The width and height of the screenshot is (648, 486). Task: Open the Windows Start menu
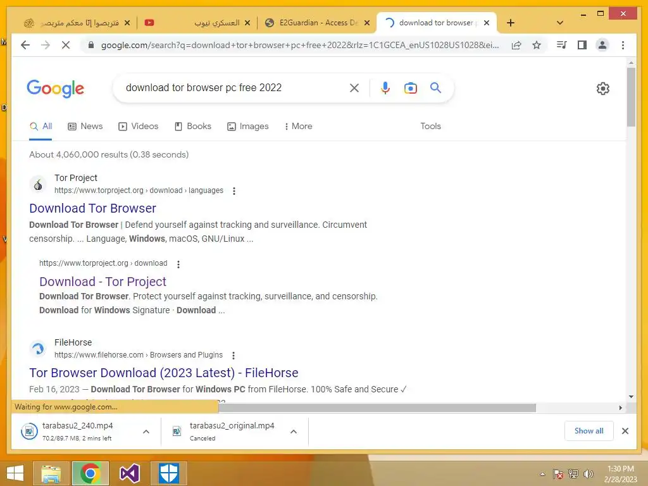[15, 473]
